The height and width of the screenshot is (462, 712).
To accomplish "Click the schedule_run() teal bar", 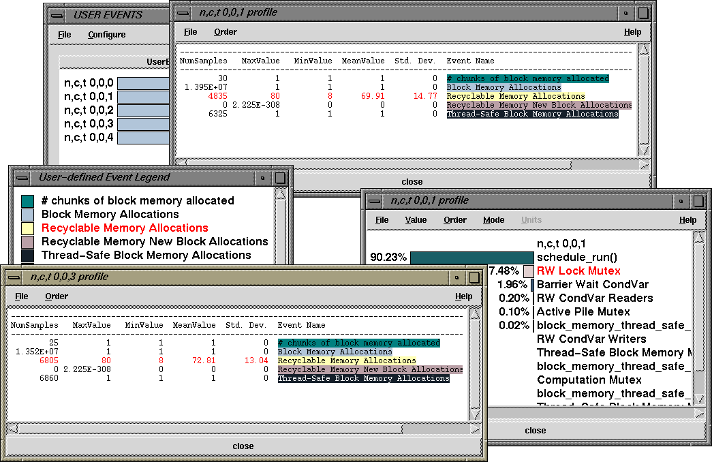I will pos(471,258).
